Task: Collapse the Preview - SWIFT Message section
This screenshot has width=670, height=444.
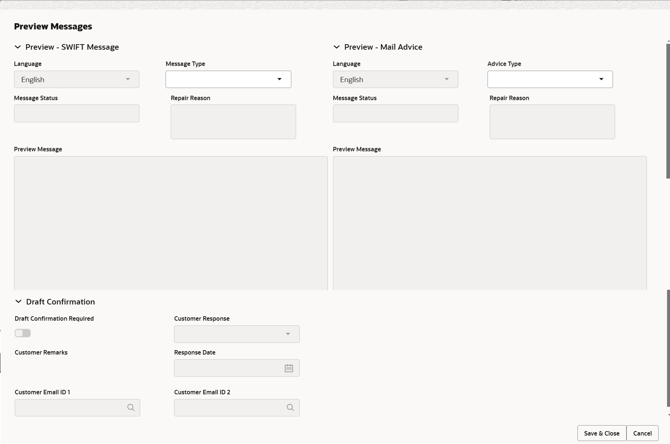Action: [x=17, y=47]
